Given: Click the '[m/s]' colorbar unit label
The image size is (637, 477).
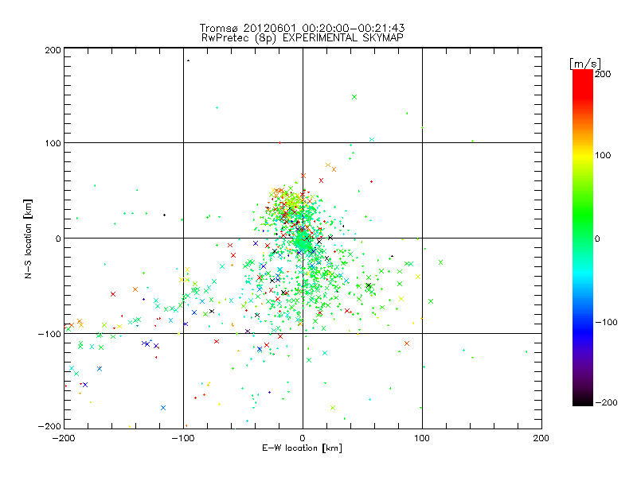Looking at the screenshot, I should pos(584,64).
